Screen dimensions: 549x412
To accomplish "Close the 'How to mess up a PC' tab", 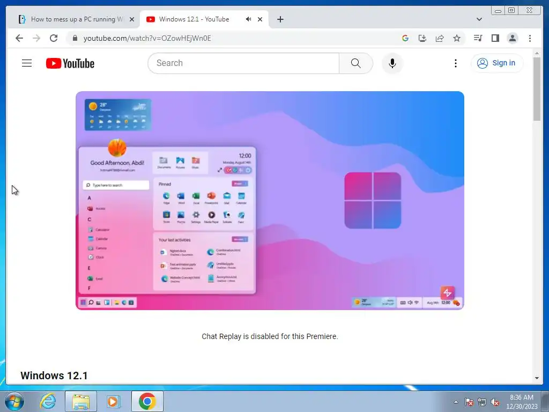I will tap(132, 19).
